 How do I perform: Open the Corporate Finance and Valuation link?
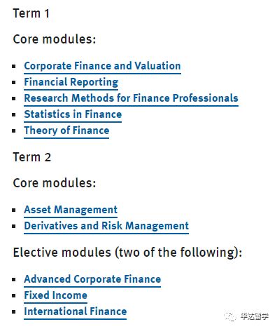(x=102, y=66)
